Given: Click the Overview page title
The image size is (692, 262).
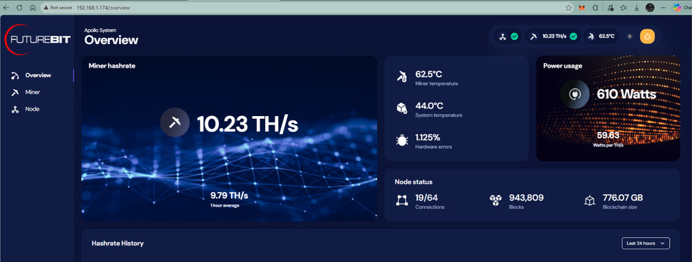Looking at the screenshot, I should [111, 40].
